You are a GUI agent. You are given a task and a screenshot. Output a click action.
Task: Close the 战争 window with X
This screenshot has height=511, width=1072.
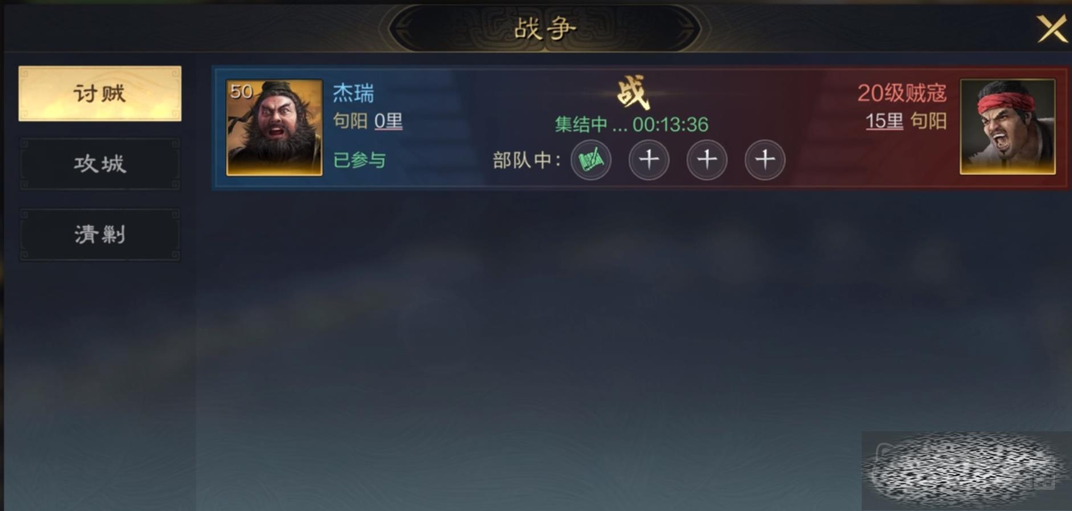coord(1051,29)
